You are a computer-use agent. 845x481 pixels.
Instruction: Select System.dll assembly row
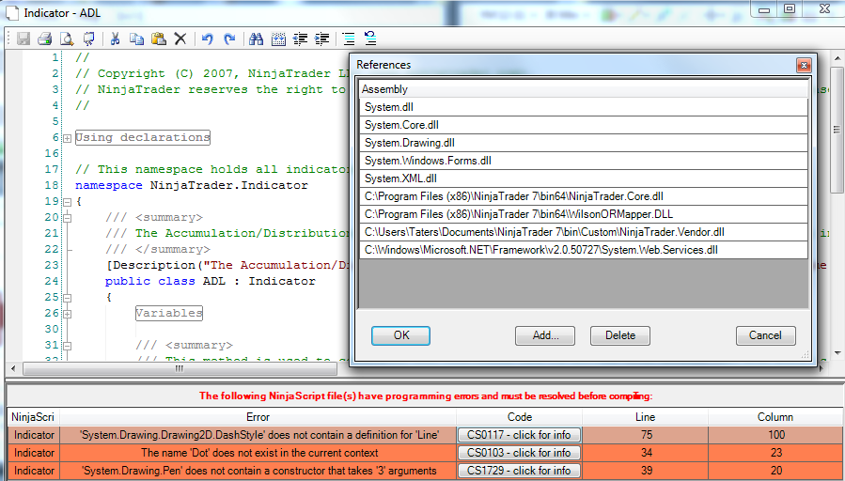584,107
